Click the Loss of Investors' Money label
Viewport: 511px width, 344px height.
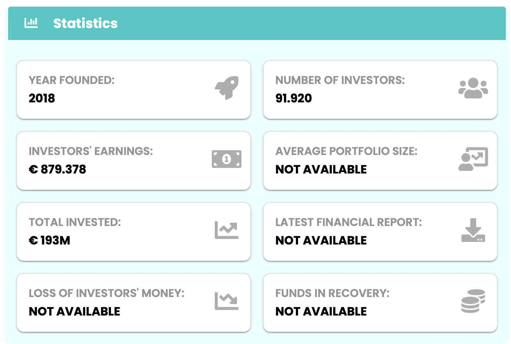pyautogui.click(x=107, y=293)
